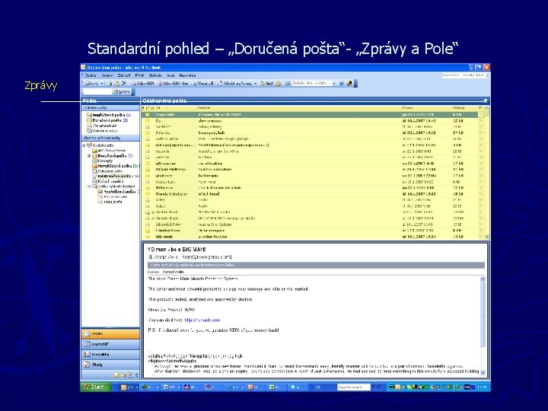Click the Najít find button
This screenshot has width=548, height=411.
click(x=266, y=84)
